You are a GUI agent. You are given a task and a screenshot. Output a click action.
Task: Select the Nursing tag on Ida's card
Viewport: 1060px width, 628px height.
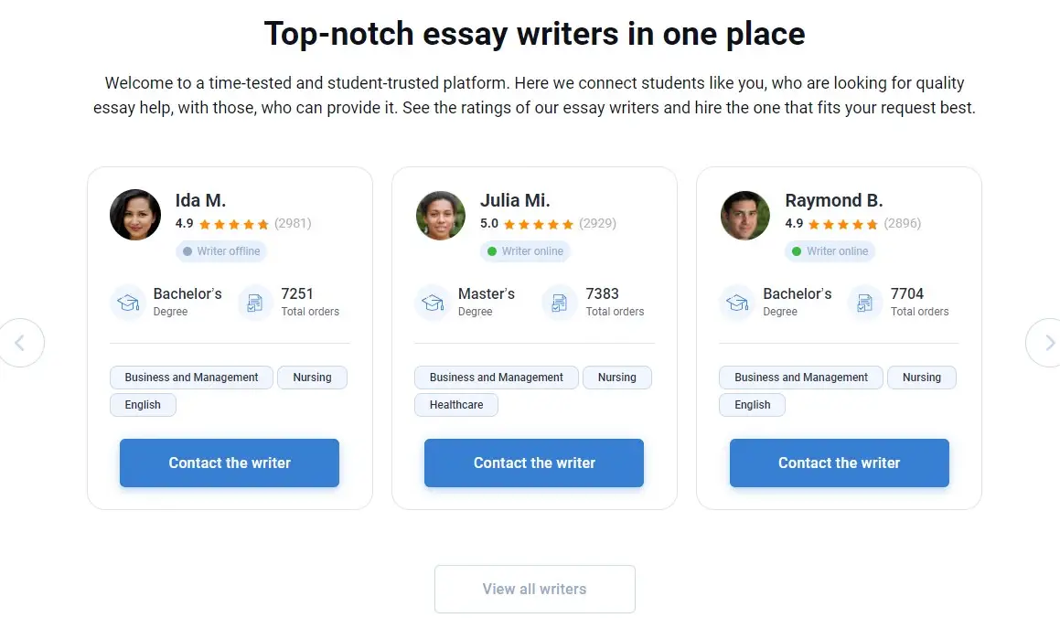point(312,377)
